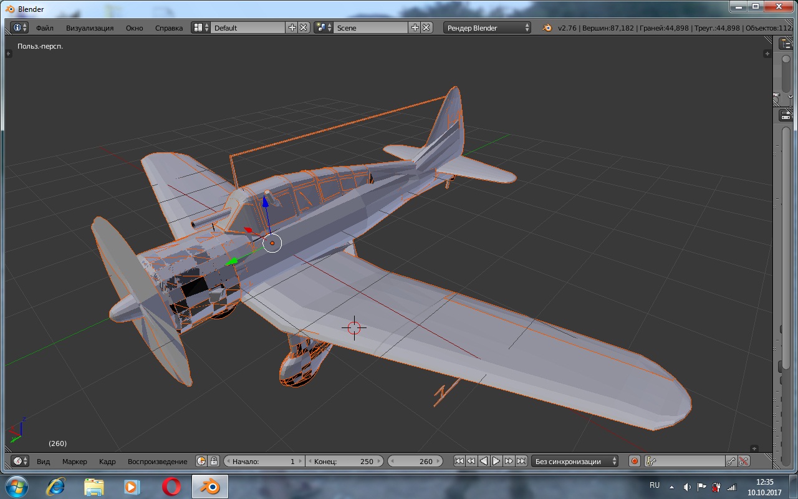This screenshot has width=798, height=499.
Task: Open the Без синхронизации sync dropdown
Action: 575,461
